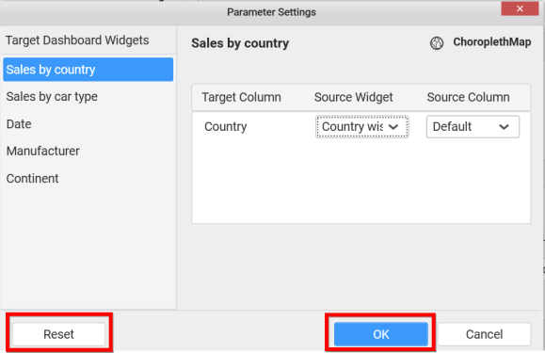The width and height of the screenshot is (545, 353).
Task: Click the Source Column header
Action: point(468,97)
